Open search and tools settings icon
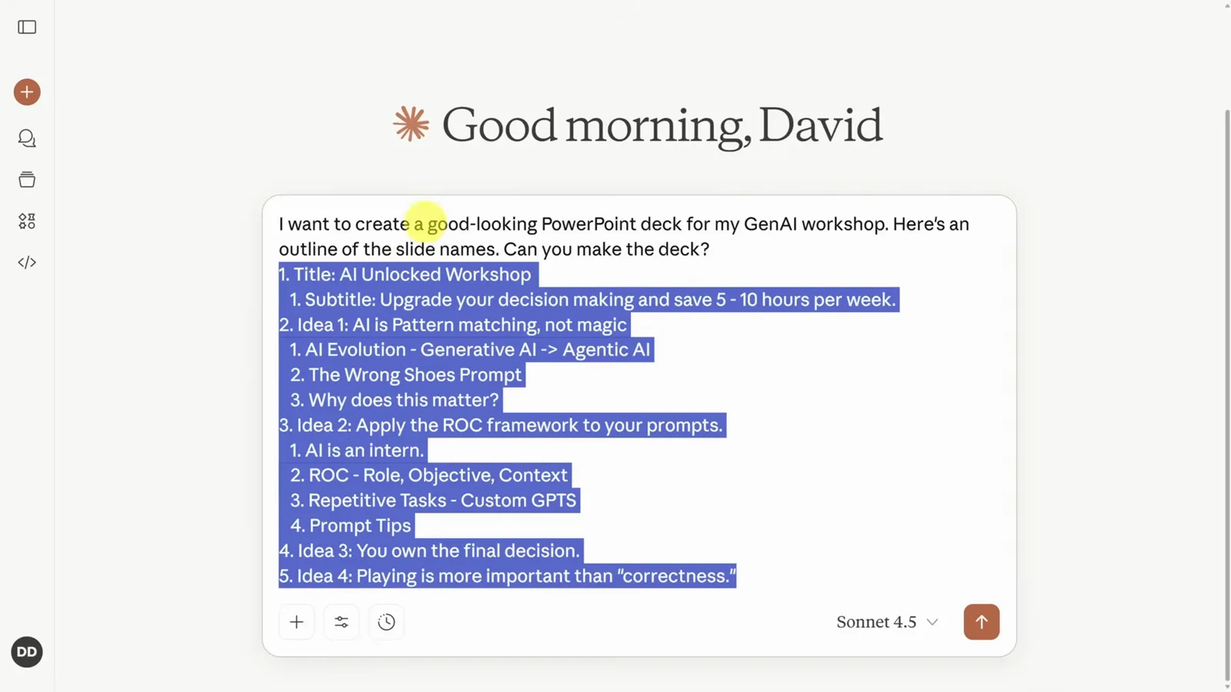The height and width of the screenshot is (692, 1231). click(x=342, y=622)
